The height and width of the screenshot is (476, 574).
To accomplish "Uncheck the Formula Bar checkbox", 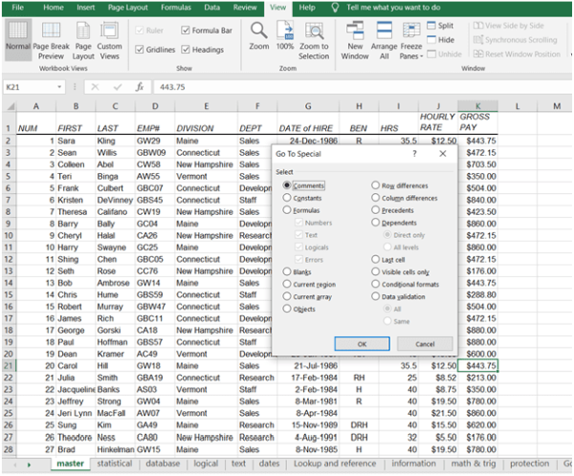I will [185, 30].
